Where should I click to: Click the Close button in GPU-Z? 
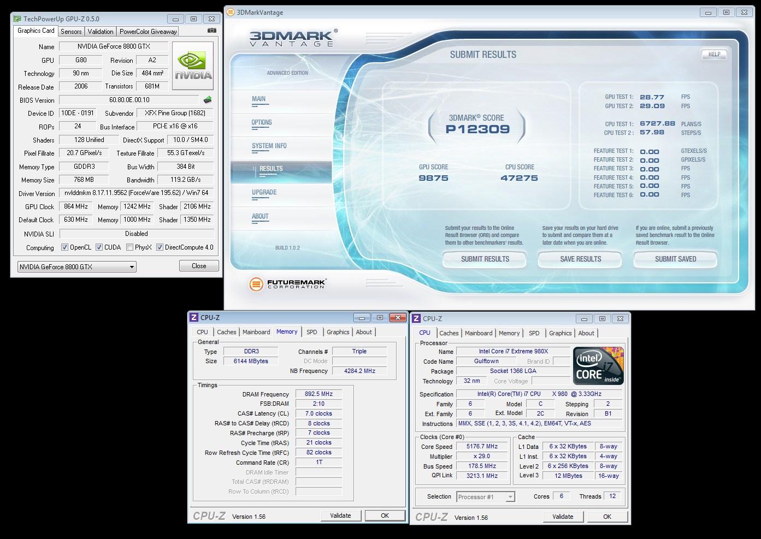199,266
